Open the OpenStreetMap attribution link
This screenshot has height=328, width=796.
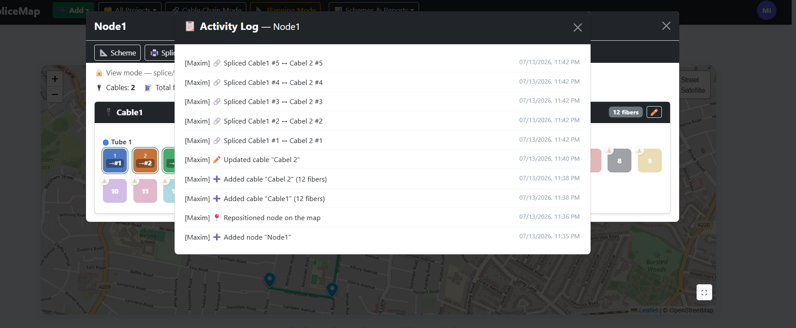[x=691, y=310]
